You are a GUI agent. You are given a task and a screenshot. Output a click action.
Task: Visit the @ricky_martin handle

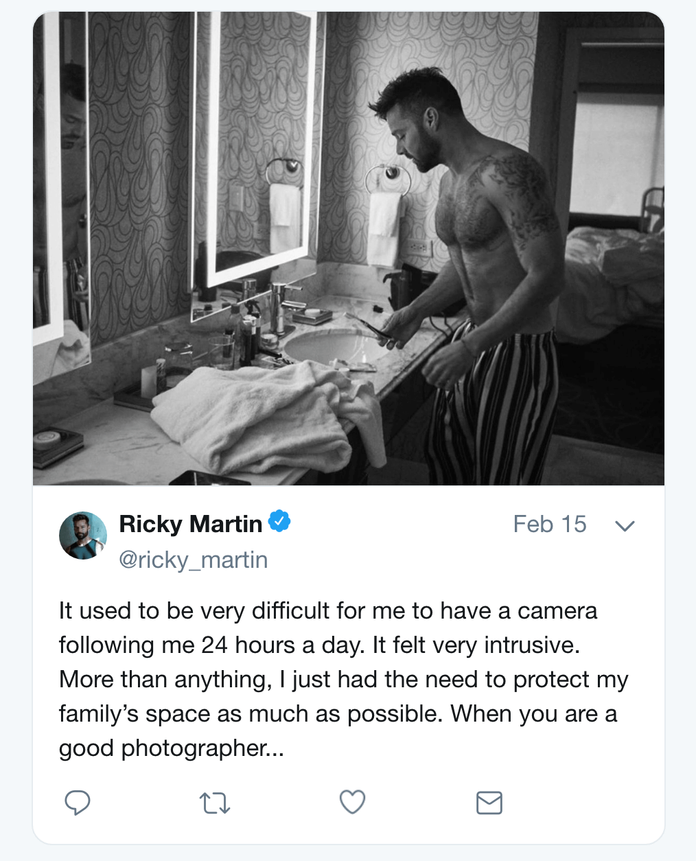click(193, 560)
